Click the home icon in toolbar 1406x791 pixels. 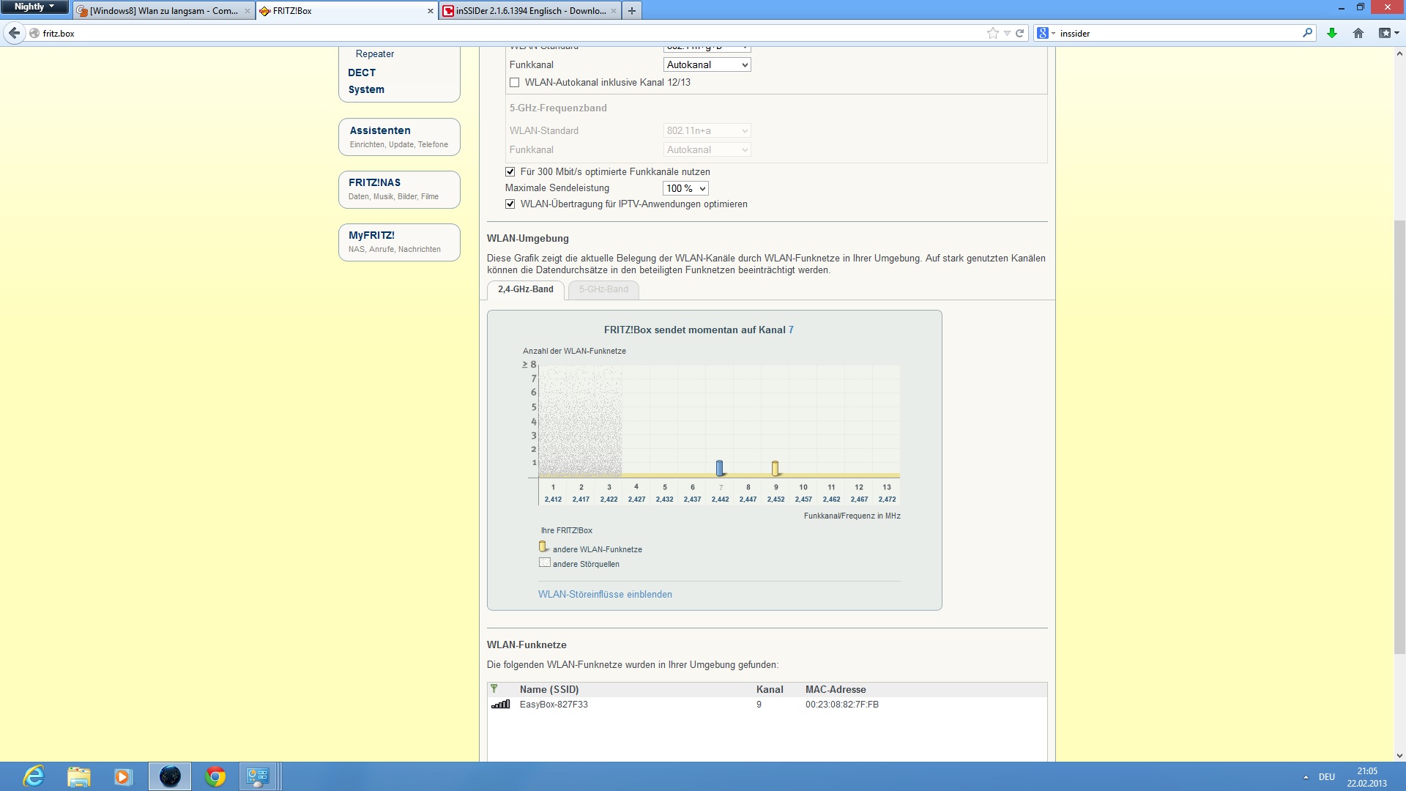(x=1358, y=33)
